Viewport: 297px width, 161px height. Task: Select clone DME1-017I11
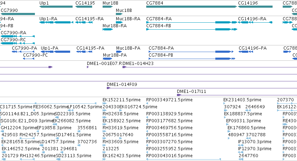[x=192, y=92]
